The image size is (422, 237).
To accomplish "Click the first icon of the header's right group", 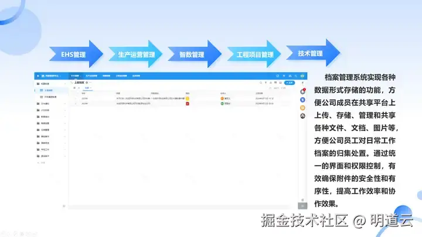I will [278, 76].
